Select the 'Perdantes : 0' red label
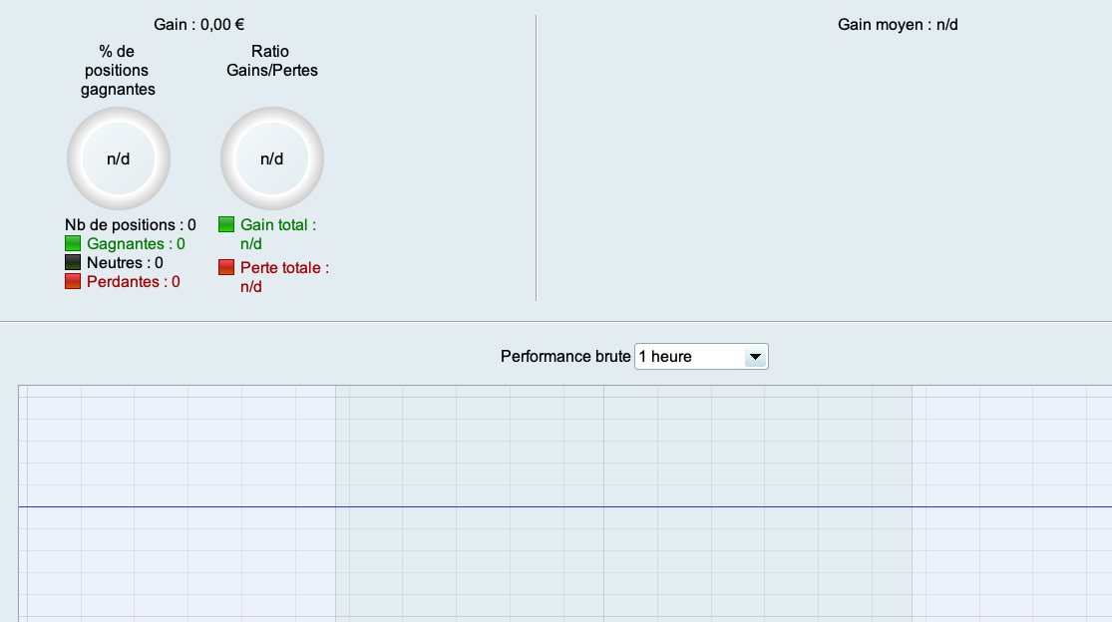 pos(134,281)
